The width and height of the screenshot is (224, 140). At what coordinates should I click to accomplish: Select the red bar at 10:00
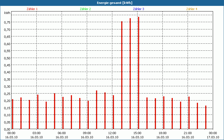tap(97, 110)
